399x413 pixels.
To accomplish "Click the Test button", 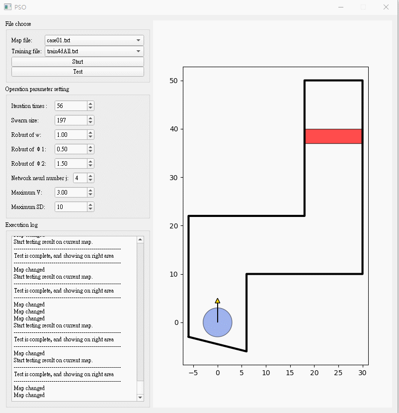I will tap(78, 72).
